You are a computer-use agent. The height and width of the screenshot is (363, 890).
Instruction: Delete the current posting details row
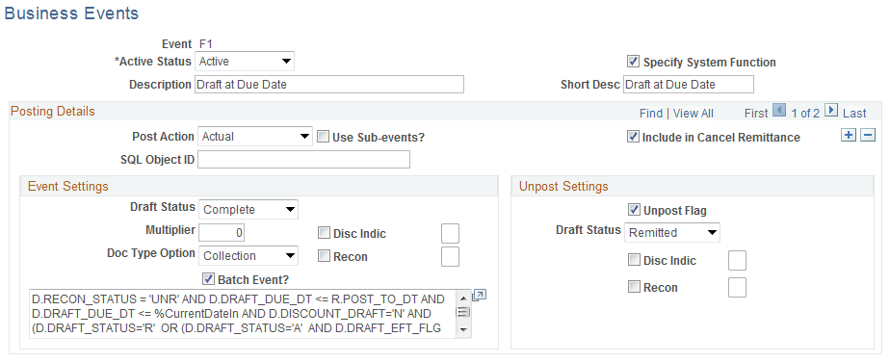tap(868, 136)
